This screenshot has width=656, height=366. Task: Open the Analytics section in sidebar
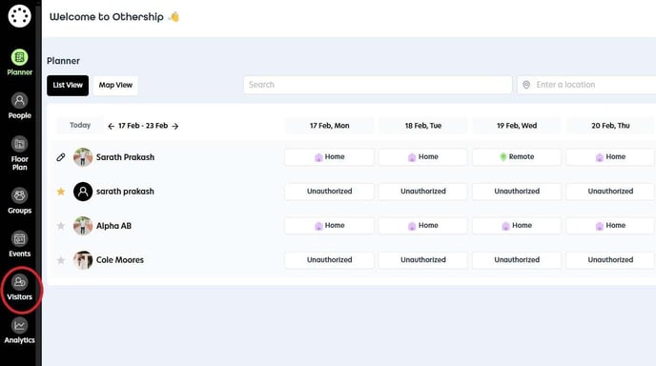(x=19, y=332)
